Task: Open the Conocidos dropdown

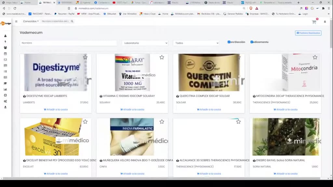Action: coord(31,21)
